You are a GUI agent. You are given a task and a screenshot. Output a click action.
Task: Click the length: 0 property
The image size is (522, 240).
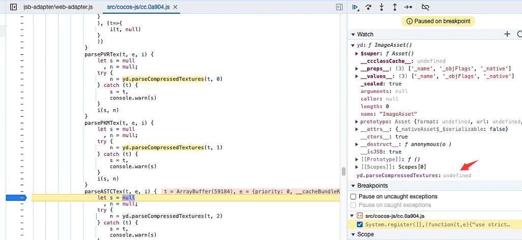click(375, 107)
